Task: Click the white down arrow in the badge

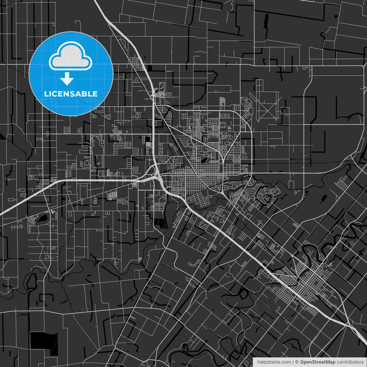Action: (x=67, y=79)
